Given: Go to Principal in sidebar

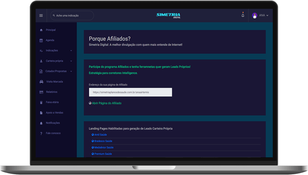Looking at the screenshot, I should [x=51, y=30].
